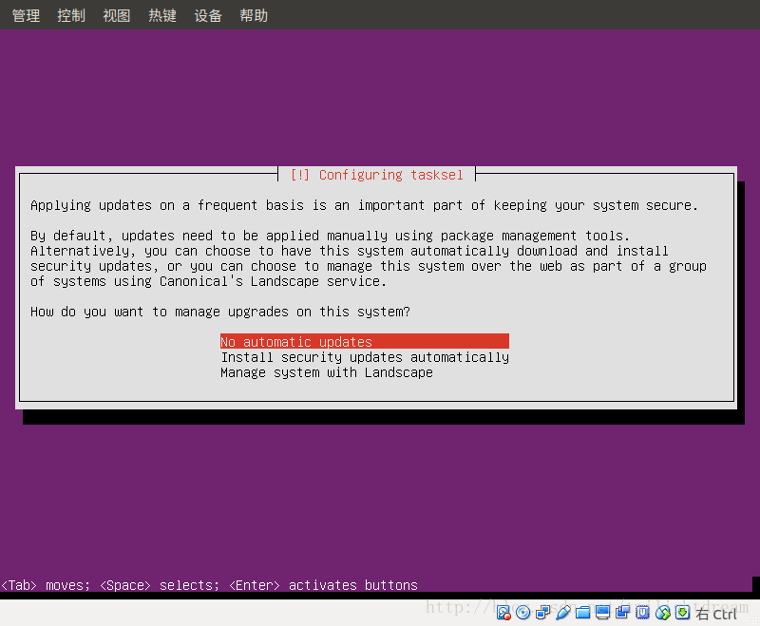Open the shared folders status icon
The image size is (760, 626).
[x=584, y=613]
